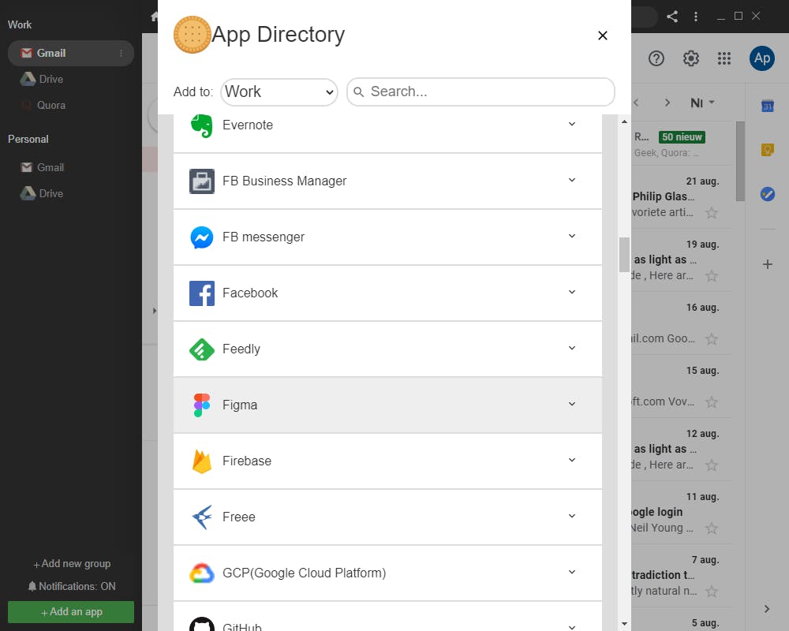Open Gmail settings gear icon
This screenshot has width=789, height=631.
tap(691, 58)
